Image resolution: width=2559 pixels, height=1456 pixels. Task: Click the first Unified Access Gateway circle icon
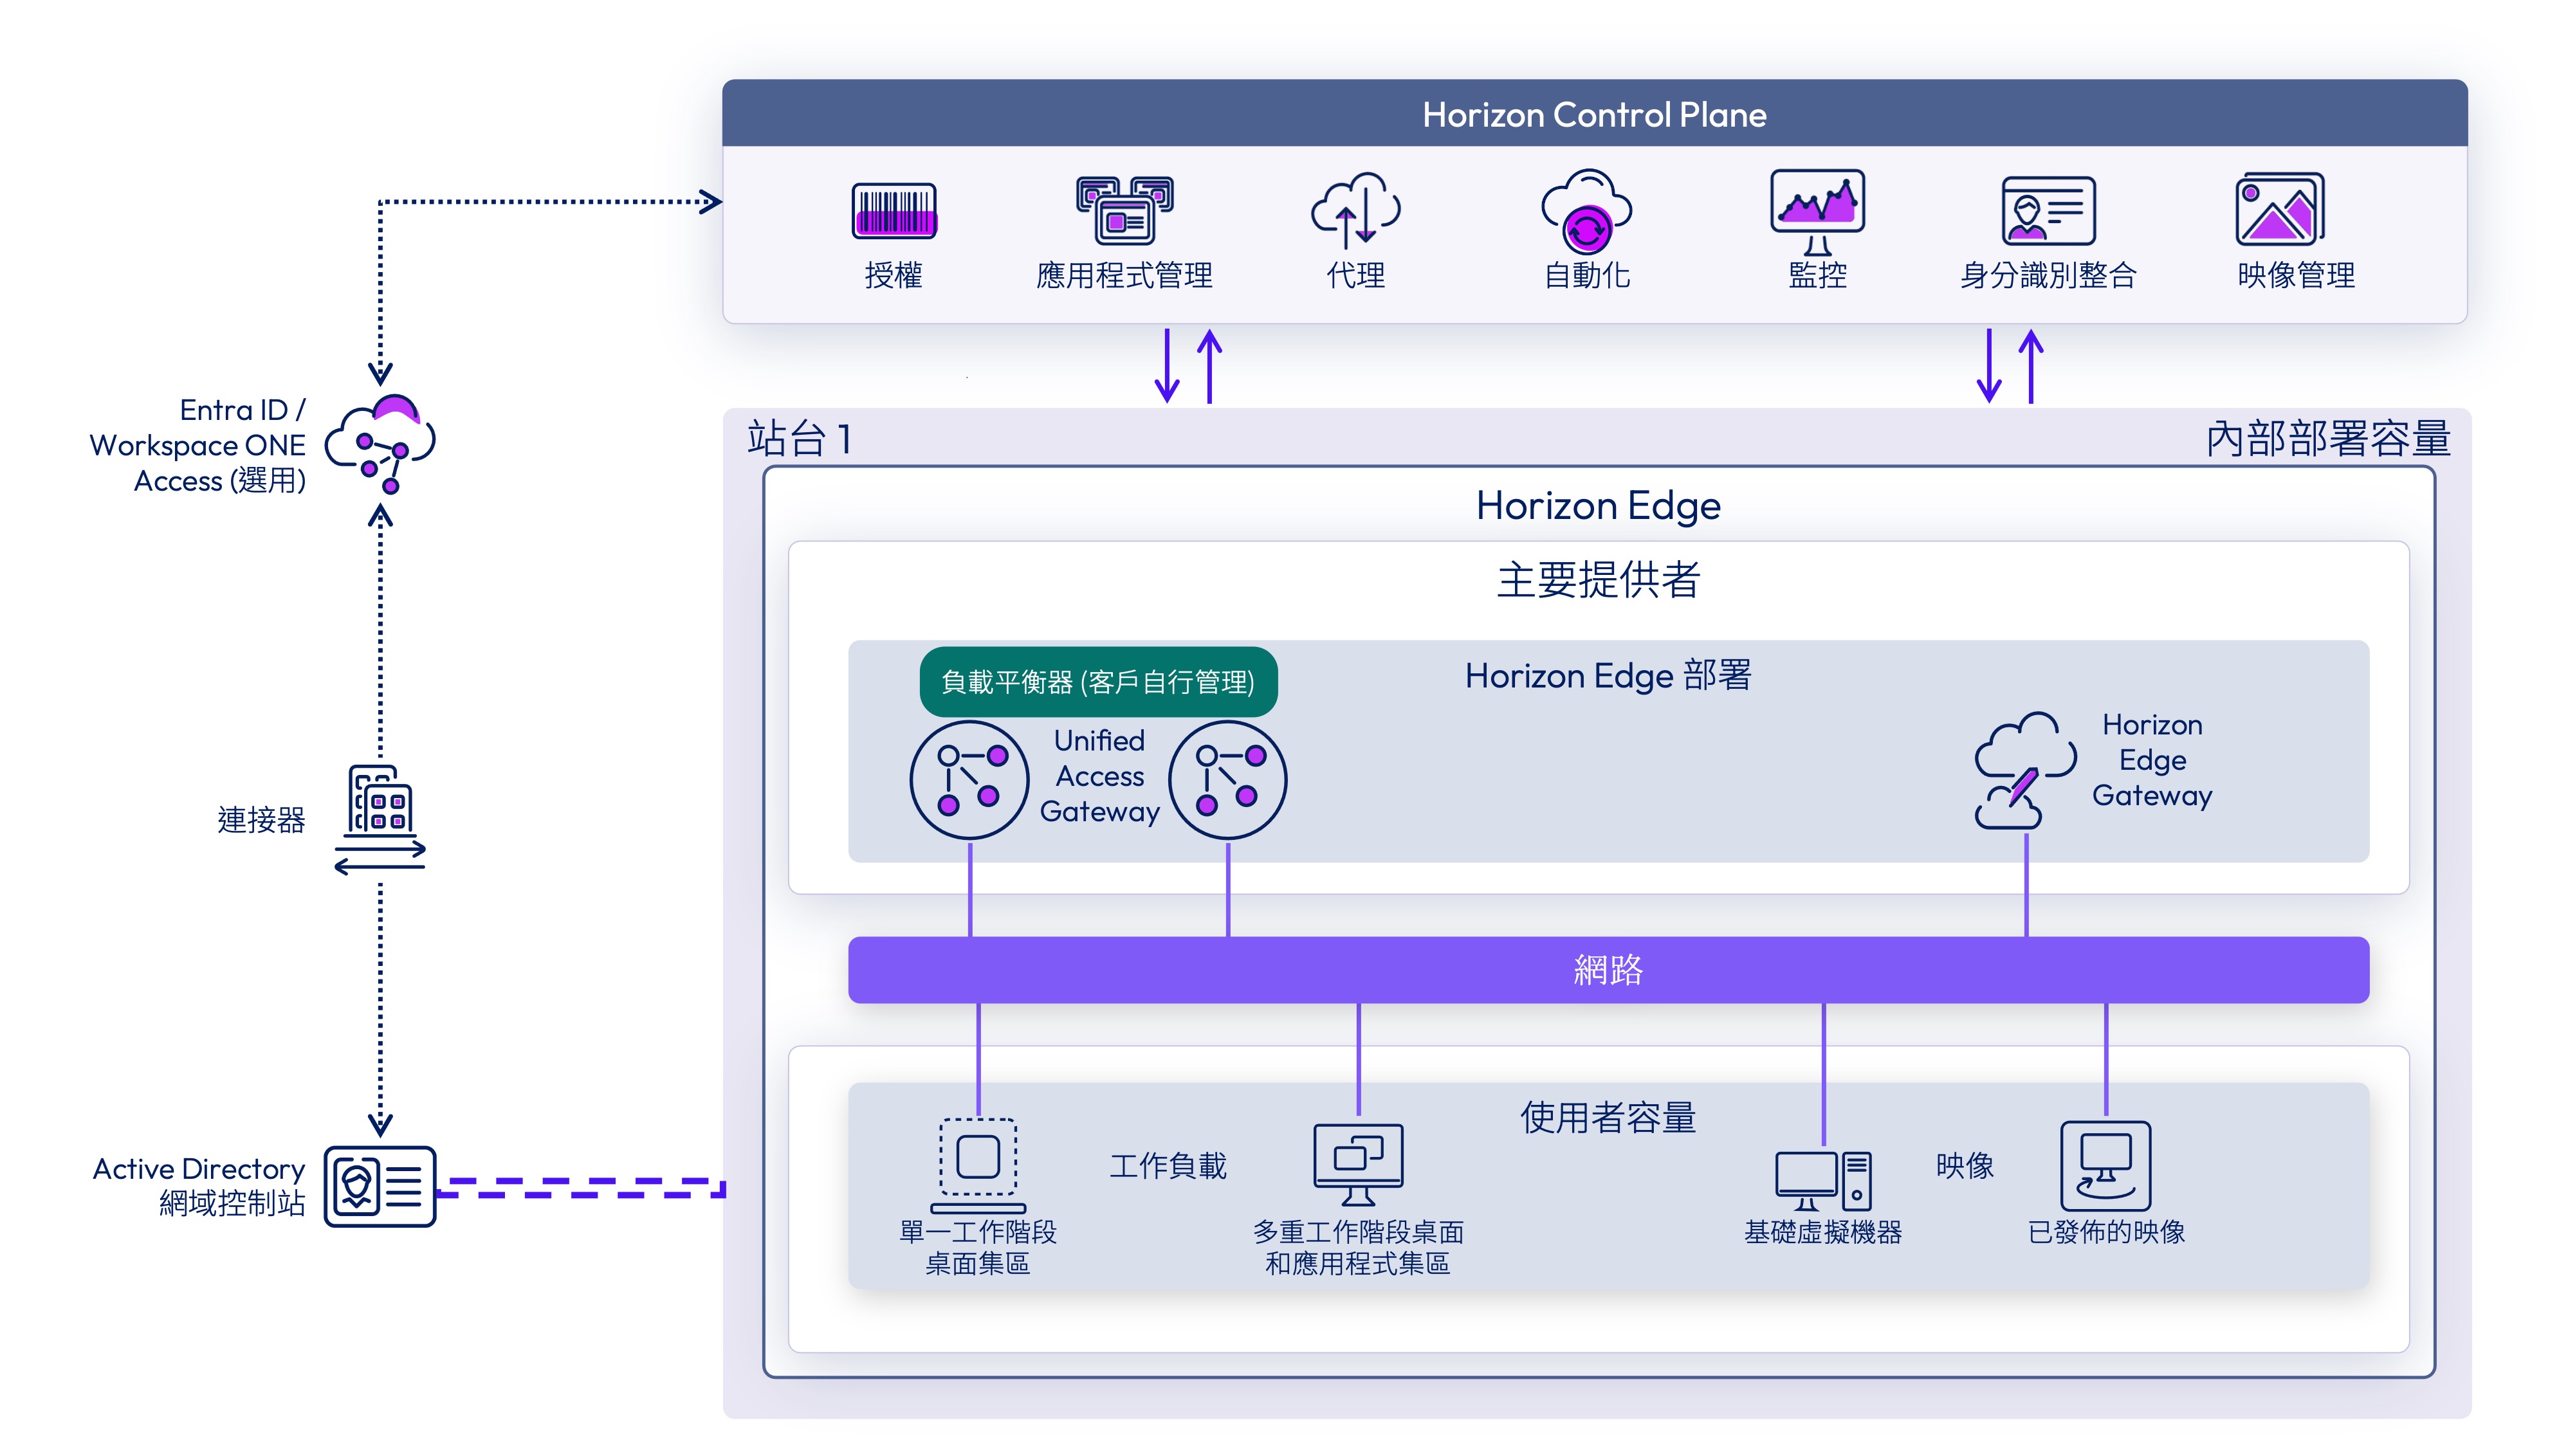[x=969, y=780]
